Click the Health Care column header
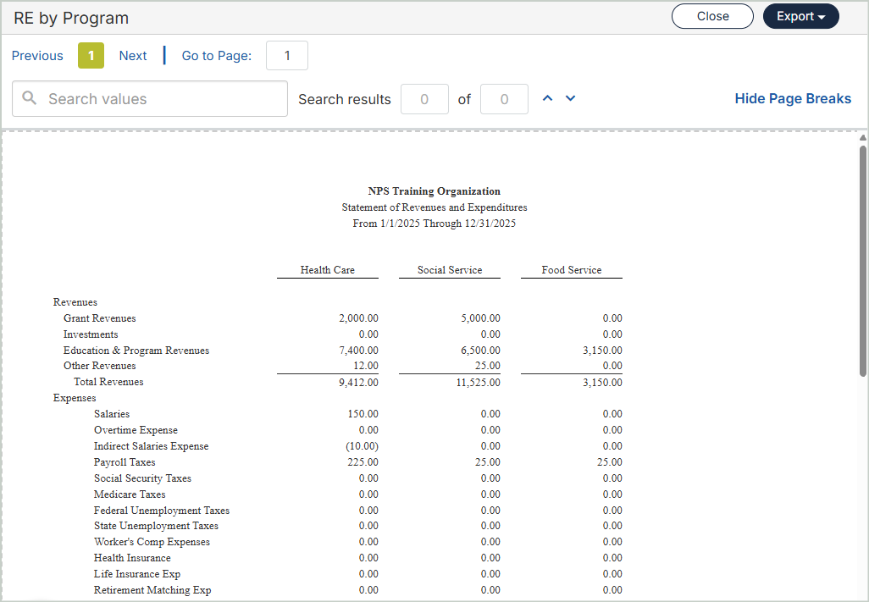The image size is (869, 602). coord(328,270)
